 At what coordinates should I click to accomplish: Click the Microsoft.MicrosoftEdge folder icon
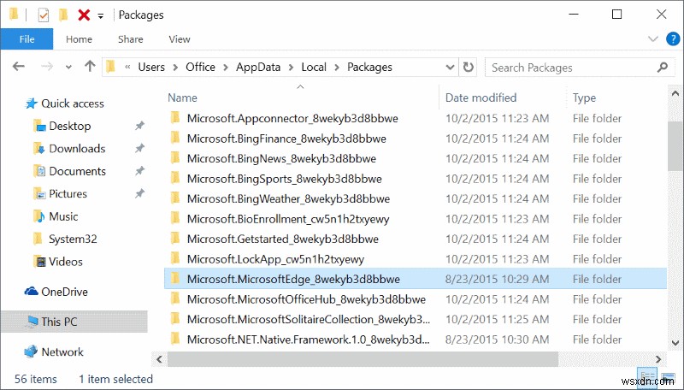coord(175,278)
